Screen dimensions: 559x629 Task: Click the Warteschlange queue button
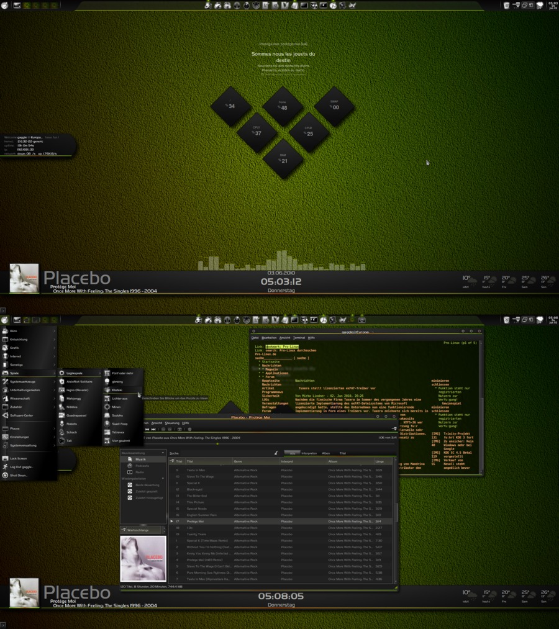coord(140,530)
